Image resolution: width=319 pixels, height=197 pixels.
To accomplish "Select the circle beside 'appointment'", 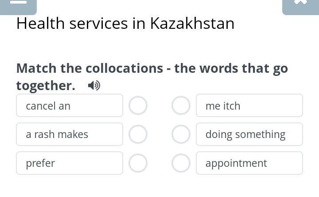I will click(x=181, y=163).
